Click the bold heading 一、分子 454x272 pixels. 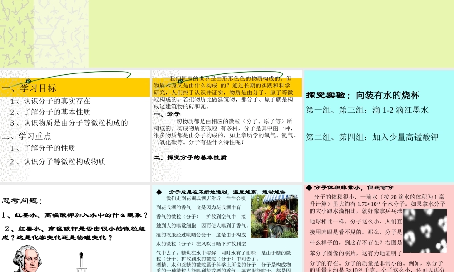pyautogui.click(x=167, y=114)
